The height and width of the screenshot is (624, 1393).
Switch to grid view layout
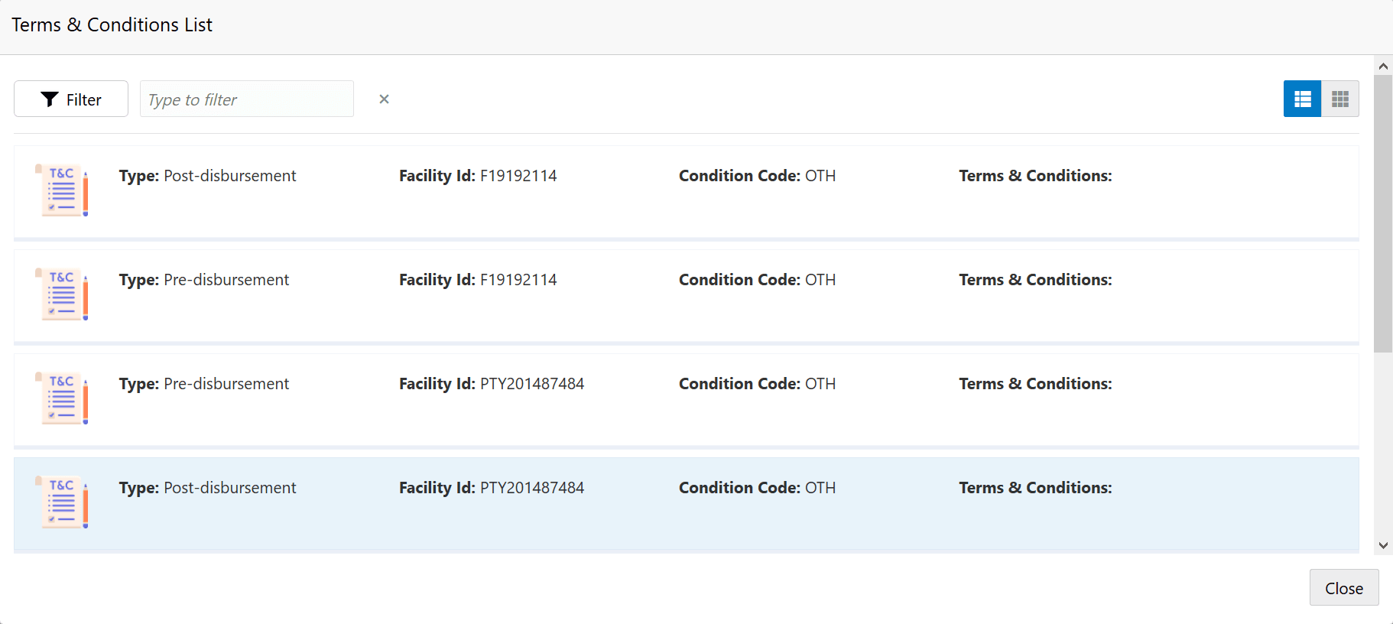[x=1340, y=99]
